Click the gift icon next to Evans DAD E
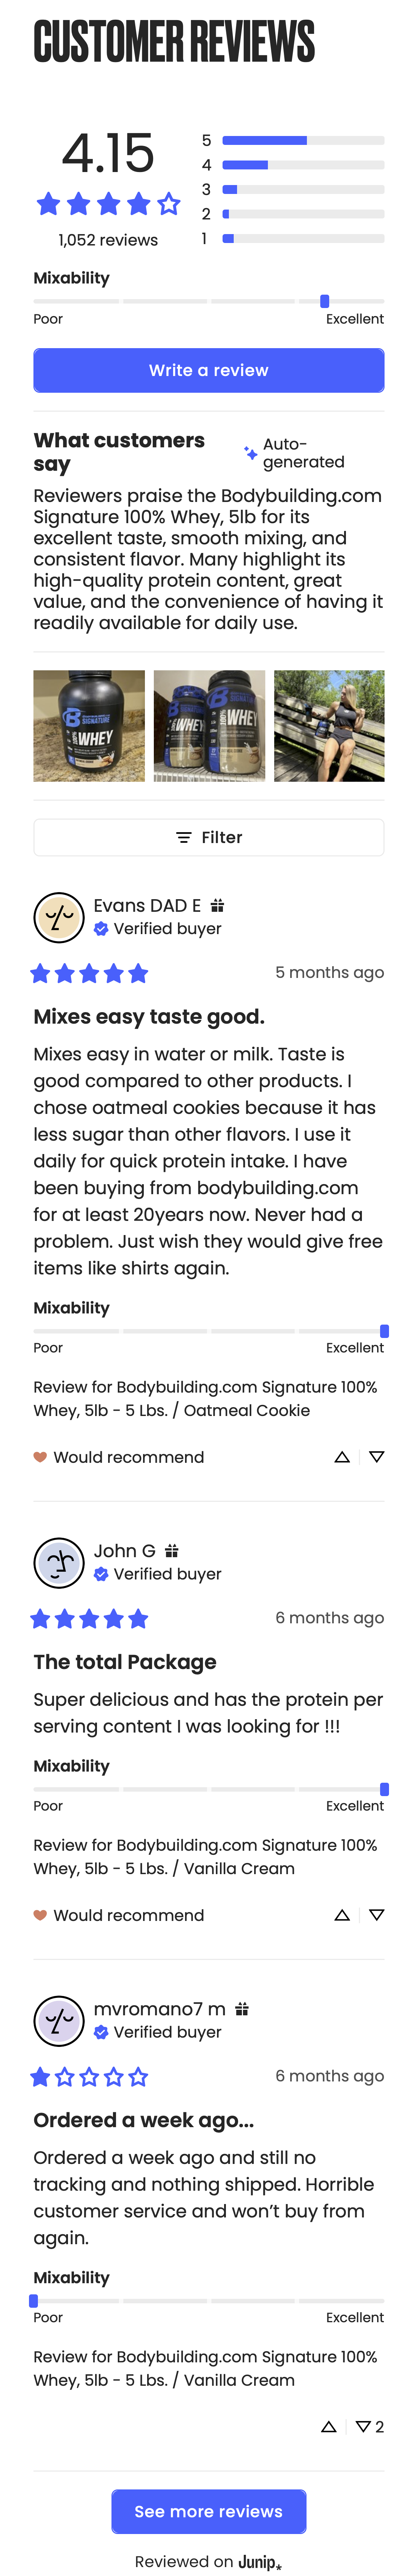Viewport: 418px width, 2576px height. click(218, 905)
